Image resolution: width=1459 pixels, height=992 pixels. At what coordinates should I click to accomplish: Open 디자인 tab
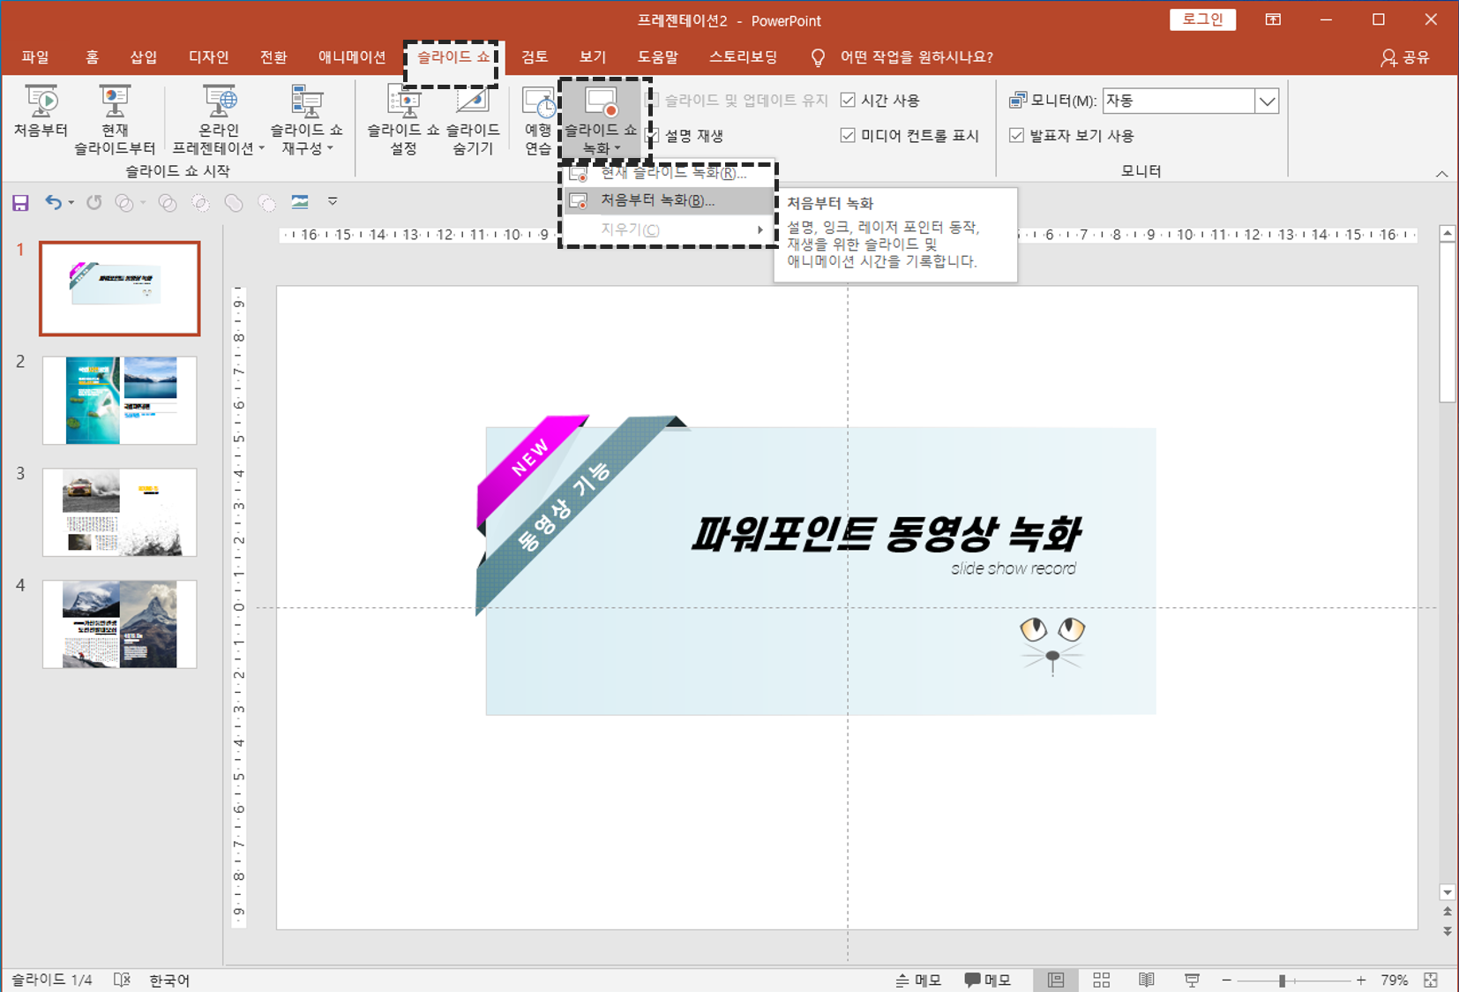(x=208, y=57)
